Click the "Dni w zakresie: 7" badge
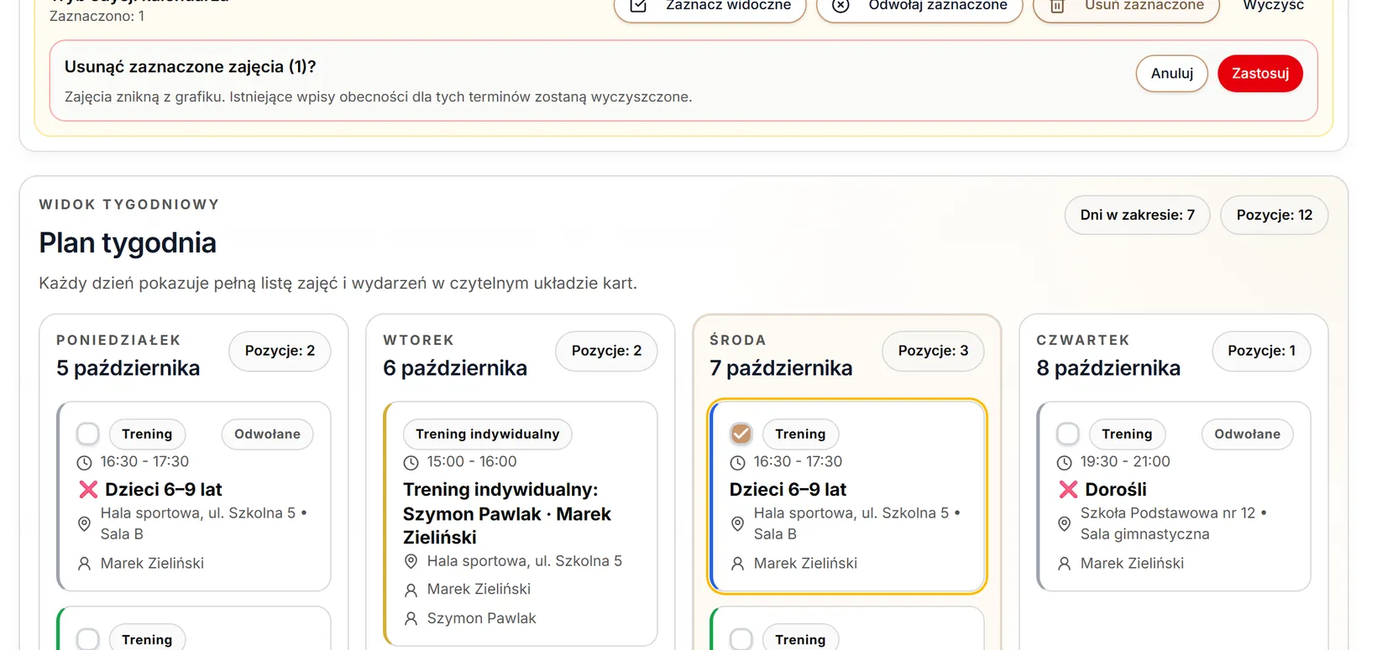Screen dimensions: 1377x650 tap(1137, 215)
